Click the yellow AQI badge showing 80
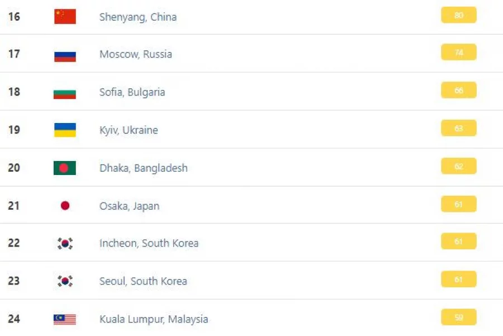 (x=459, y=15)
